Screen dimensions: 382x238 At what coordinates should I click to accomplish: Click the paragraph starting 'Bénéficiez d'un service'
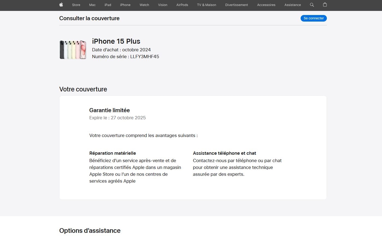[135, 171]
